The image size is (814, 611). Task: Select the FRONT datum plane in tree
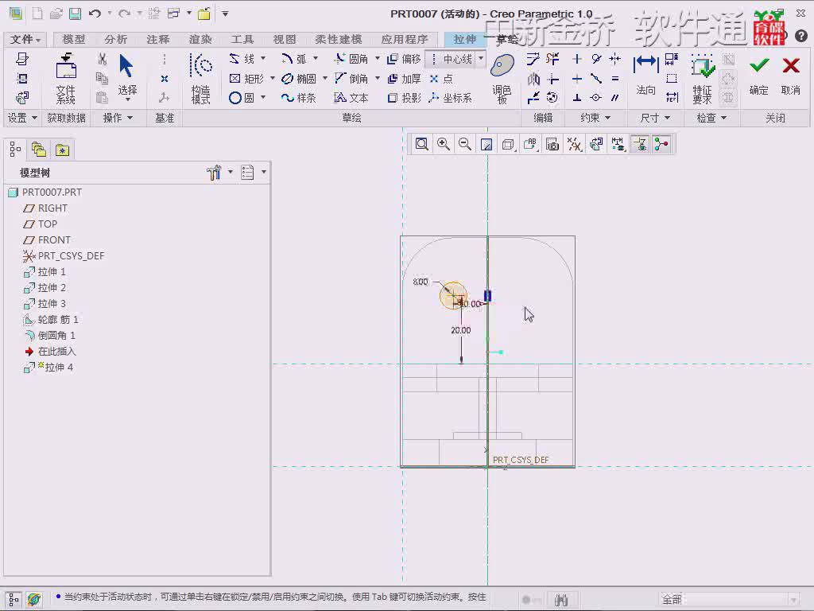tap(47, 240)
